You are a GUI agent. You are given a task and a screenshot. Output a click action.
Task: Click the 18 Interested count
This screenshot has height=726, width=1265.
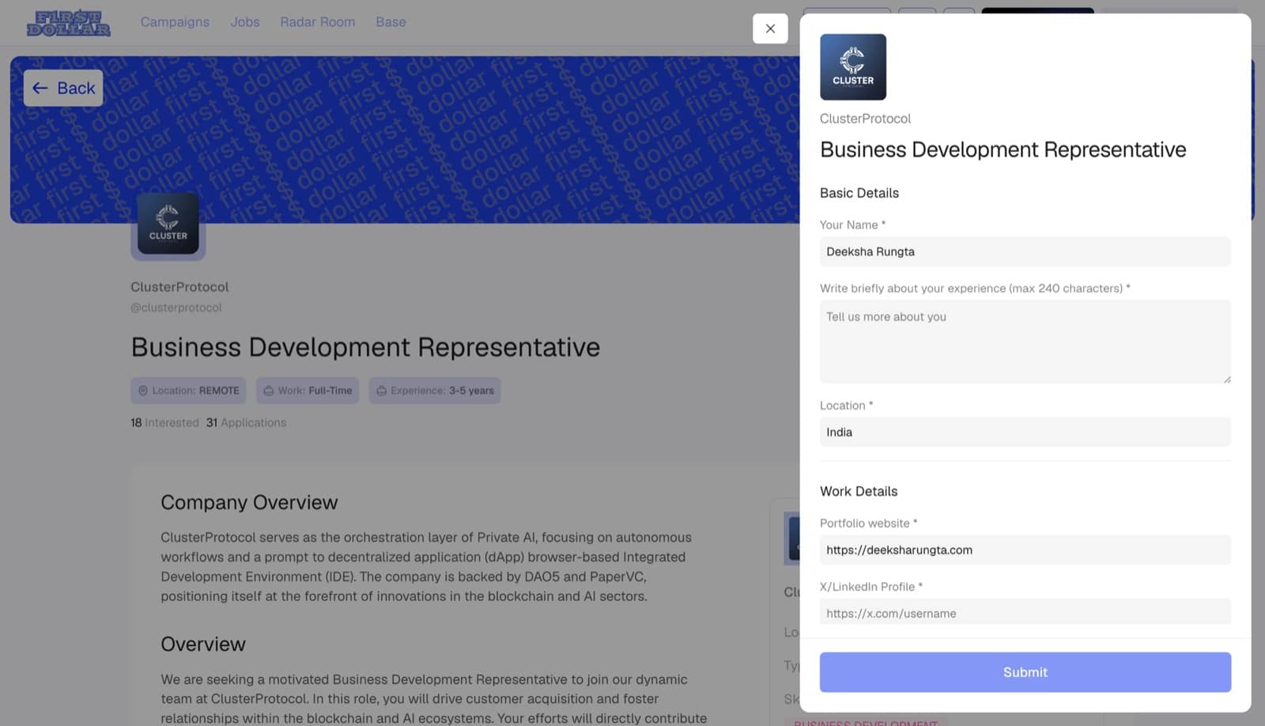point(164,423)
